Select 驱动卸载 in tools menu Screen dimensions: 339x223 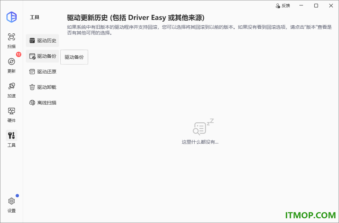click(x=42, y=87)
